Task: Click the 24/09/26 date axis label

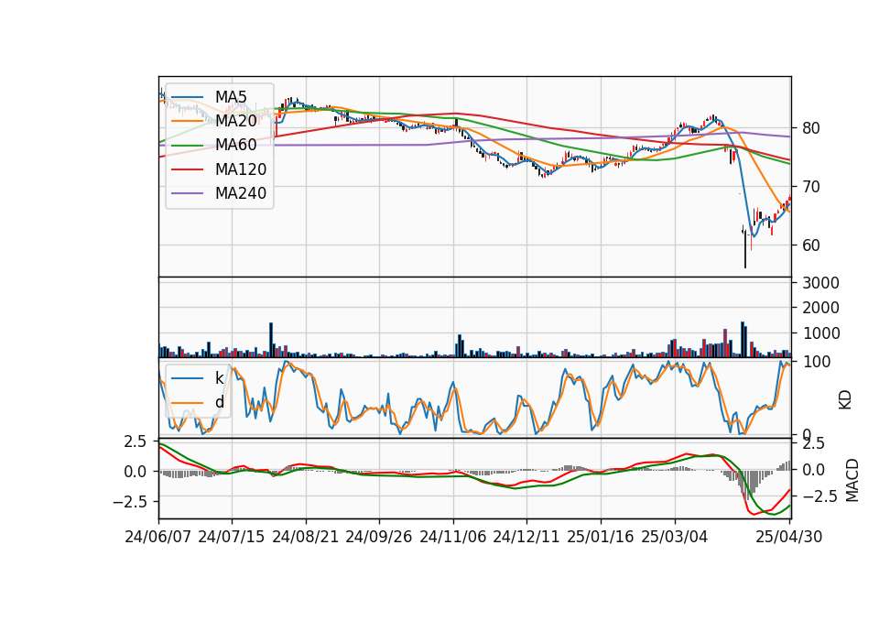Action: [379, 537]
